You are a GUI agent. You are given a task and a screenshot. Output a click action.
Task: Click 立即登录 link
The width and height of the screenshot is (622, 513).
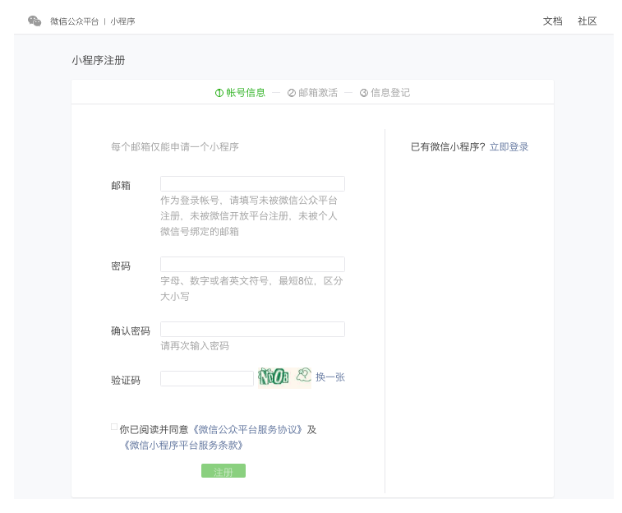point(509,147)
